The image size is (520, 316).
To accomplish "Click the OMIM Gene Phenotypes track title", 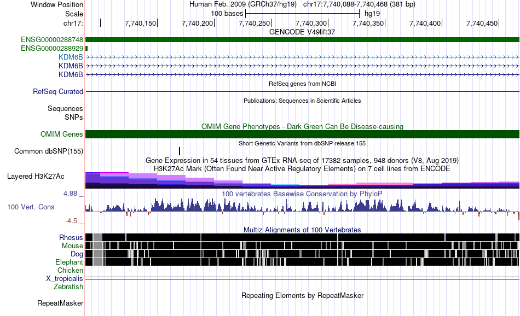I will tap(302, 126).
